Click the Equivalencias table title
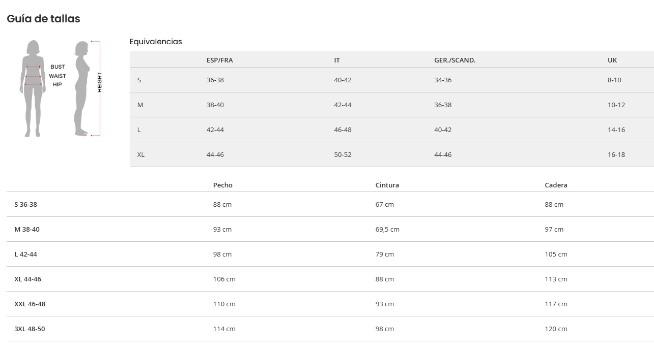This screenshot has height=352, width=654. pyautogui.click(x=156, y=42)
